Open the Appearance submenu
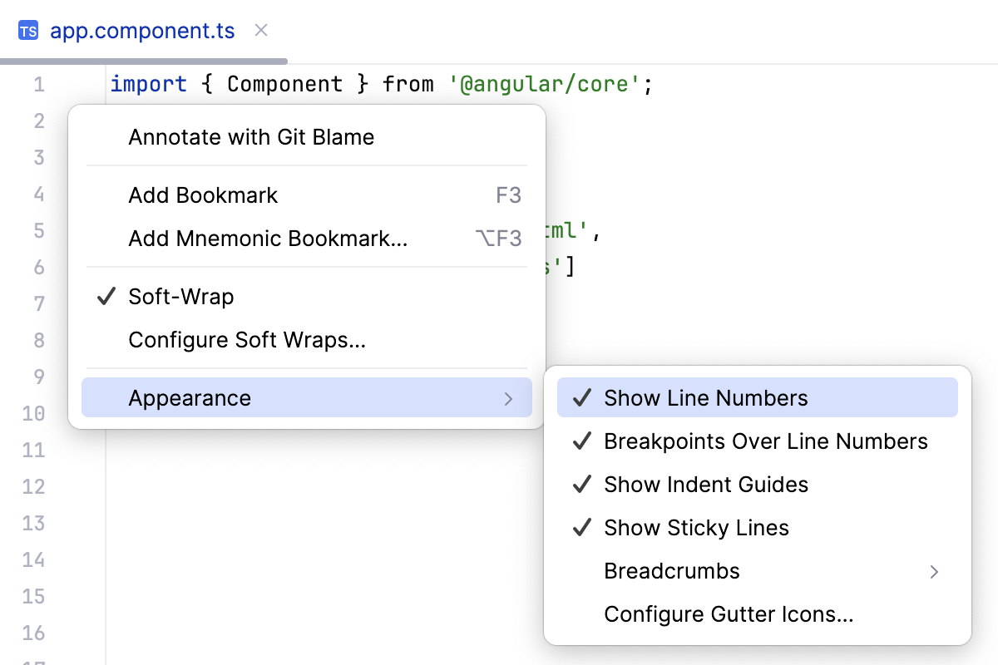 tap(190, 398)
